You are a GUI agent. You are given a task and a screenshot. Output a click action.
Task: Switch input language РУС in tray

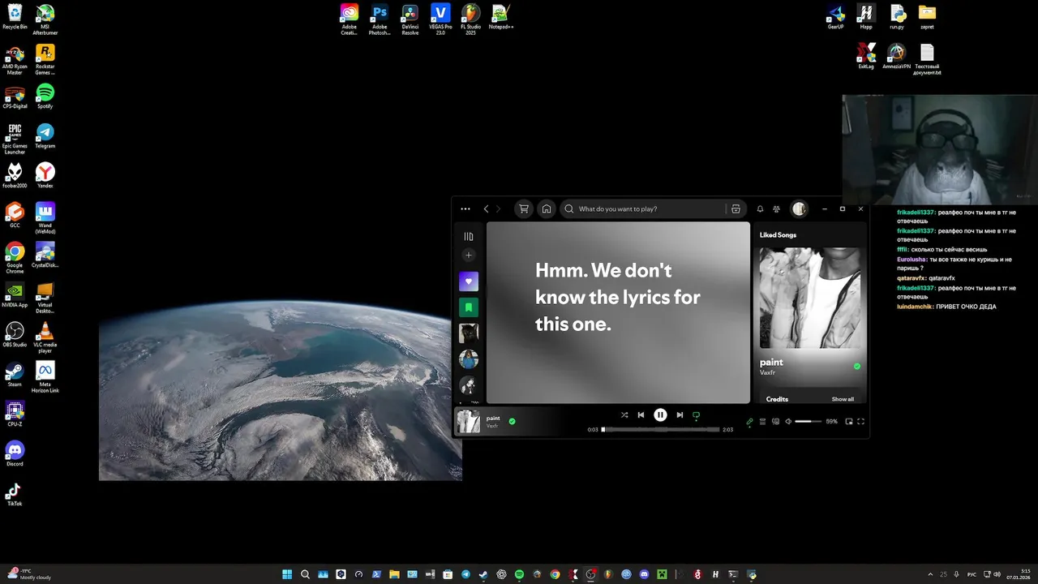[x=972, y=574]
